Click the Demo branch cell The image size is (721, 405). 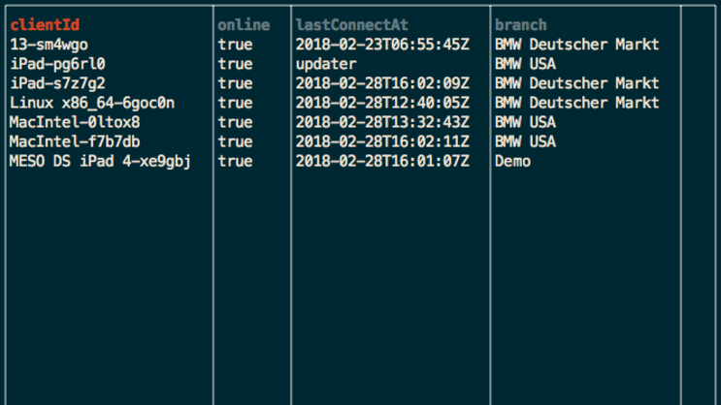(x=512, y=161)
